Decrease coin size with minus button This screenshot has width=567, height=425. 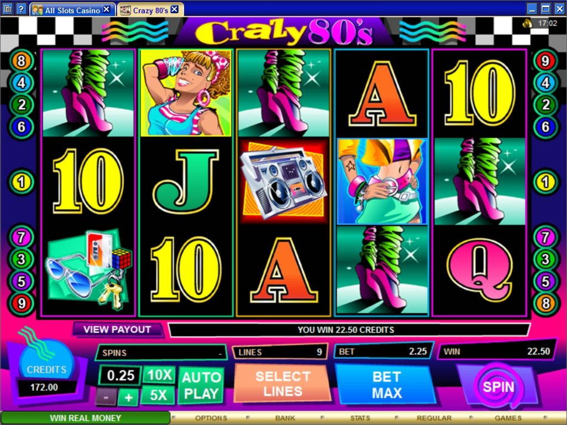(106, 397)
